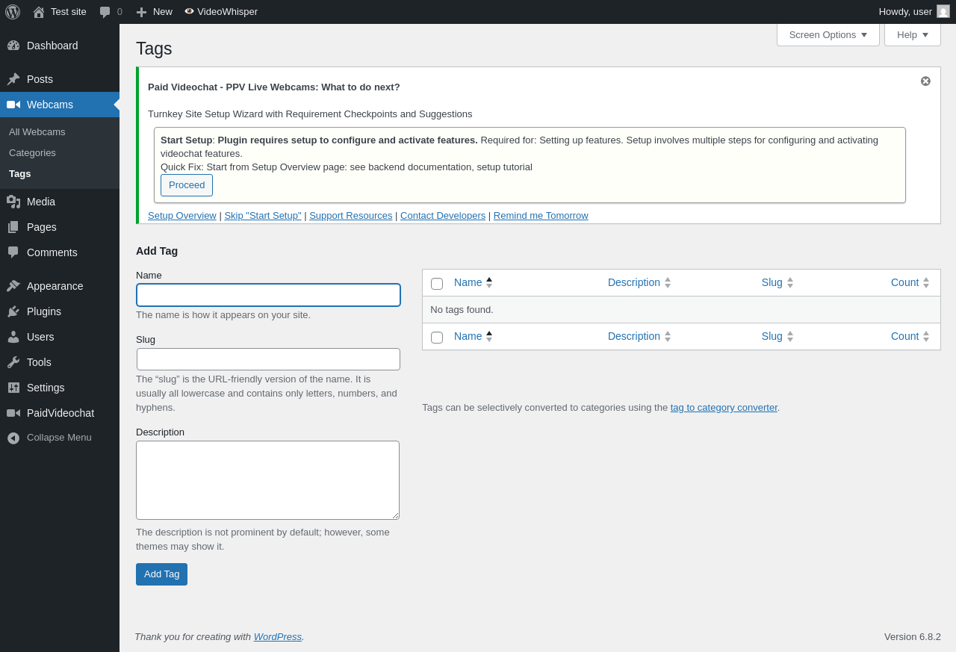Click into the Description textarea
This screenshot has width=956, height=652.
click(x=267, y=480)
